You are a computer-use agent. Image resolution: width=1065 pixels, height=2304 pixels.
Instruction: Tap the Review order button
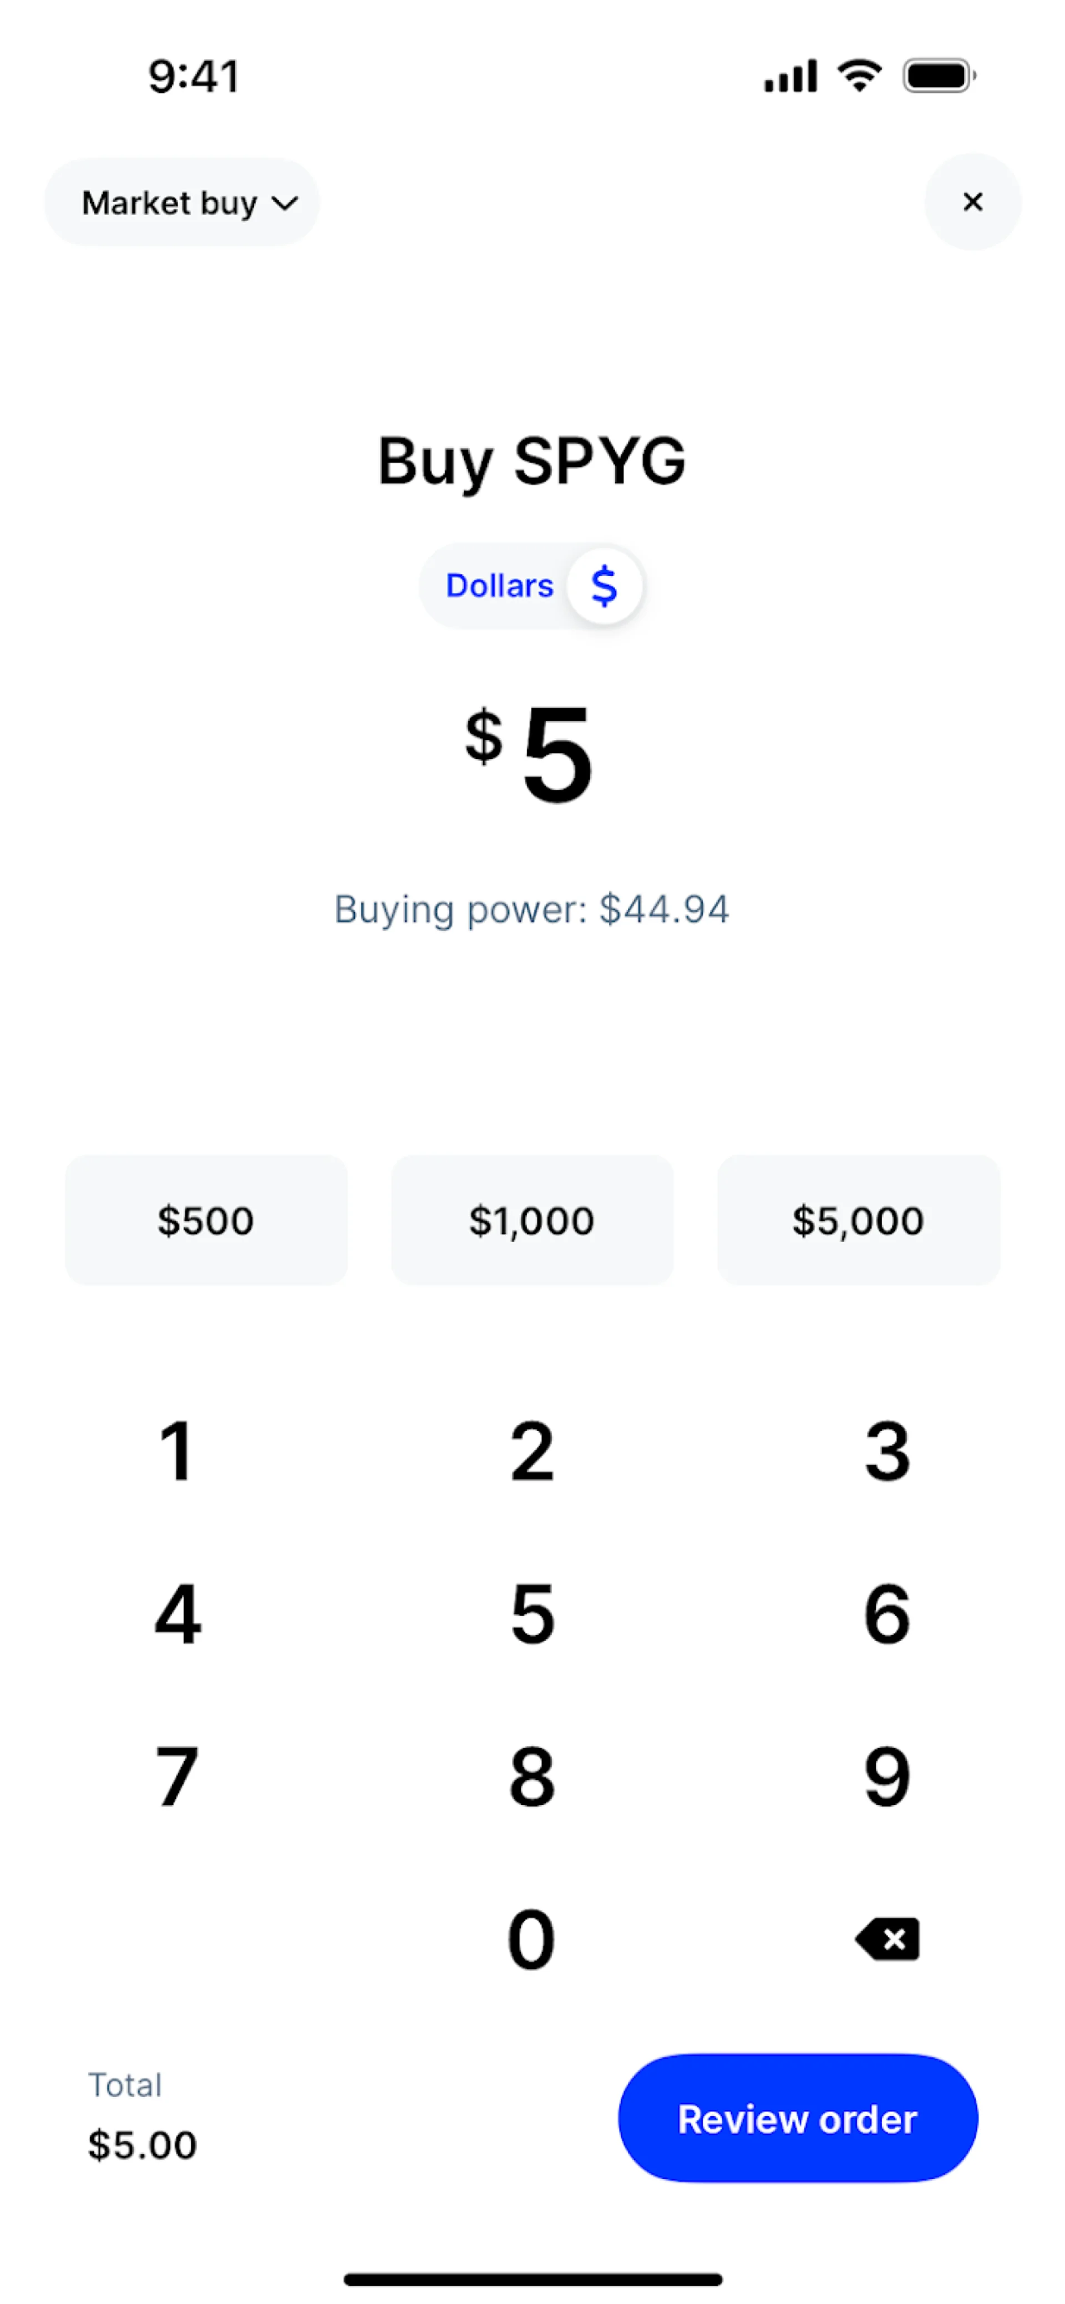[798, 2118]
